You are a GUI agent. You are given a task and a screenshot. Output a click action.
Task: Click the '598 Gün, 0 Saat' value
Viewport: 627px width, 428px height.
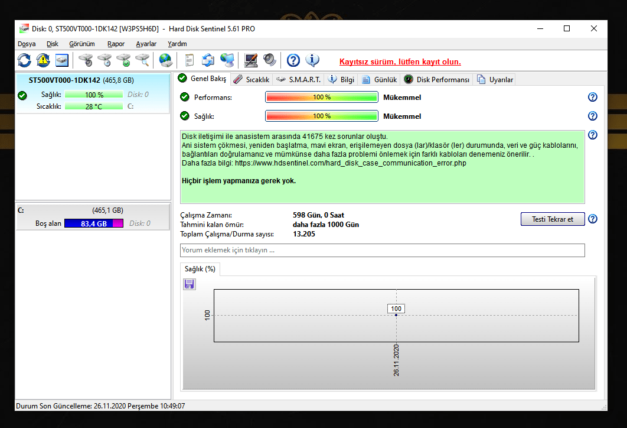[318, 215]
